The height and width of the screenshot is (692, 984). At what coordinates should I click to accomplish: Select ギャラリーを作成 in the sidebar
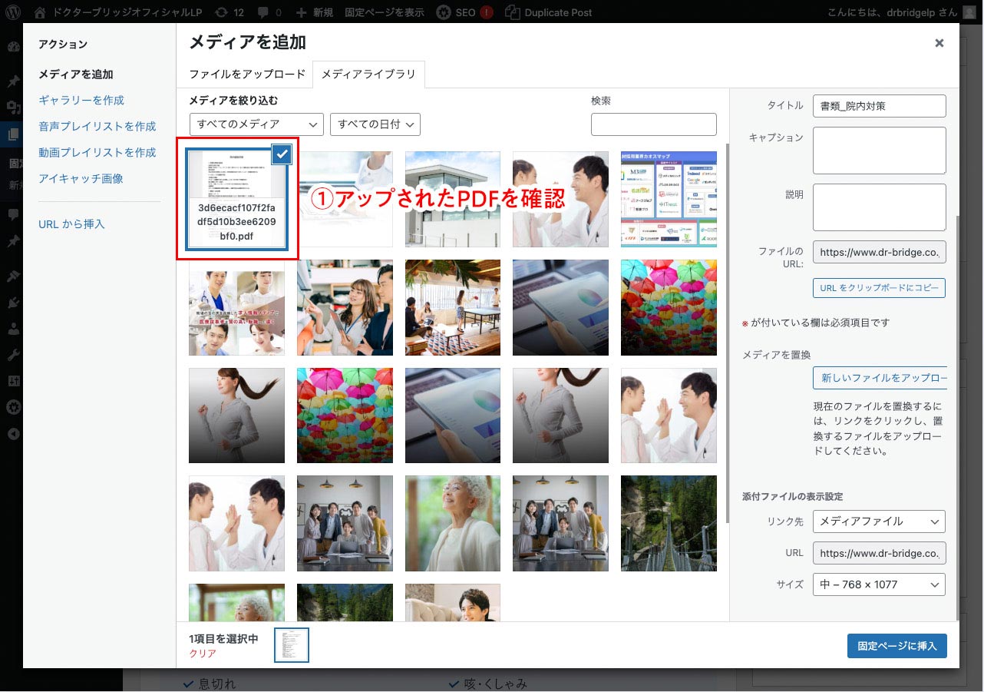coord(81,101)
